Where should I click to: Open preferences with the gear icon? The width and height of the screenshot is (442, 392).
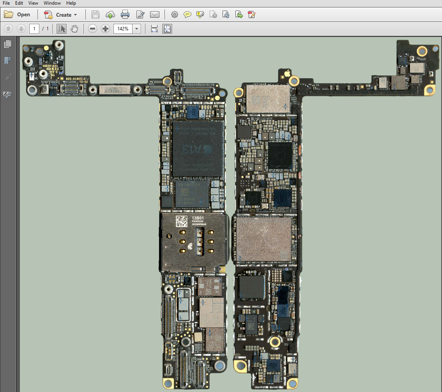point(175,15)
